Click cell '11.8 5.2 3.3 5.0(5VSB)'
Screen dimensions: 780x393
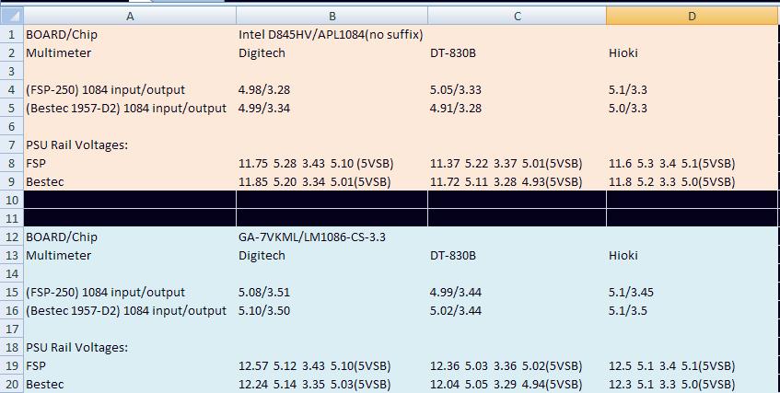(x=693, y=181)
